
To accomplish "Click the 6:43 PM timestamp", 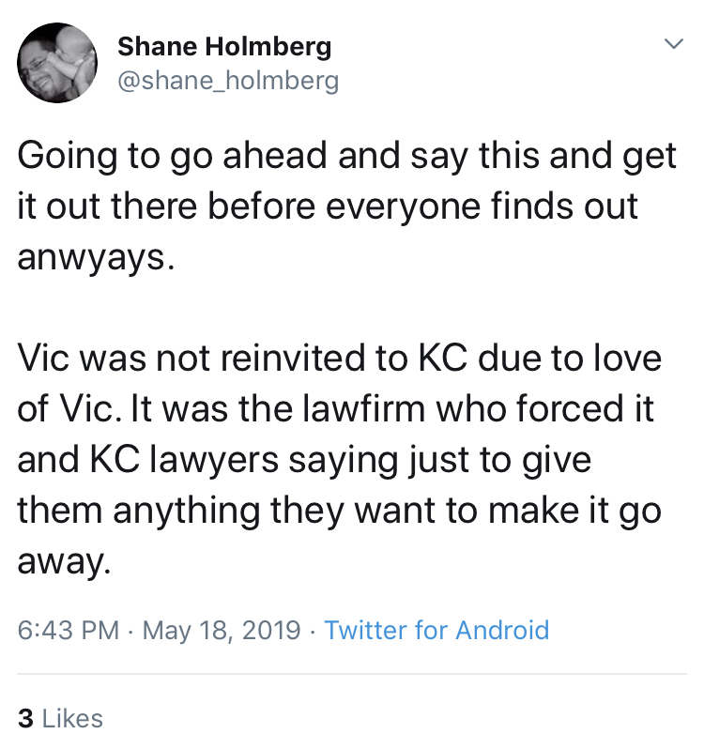I will click(x=69, y=630).
